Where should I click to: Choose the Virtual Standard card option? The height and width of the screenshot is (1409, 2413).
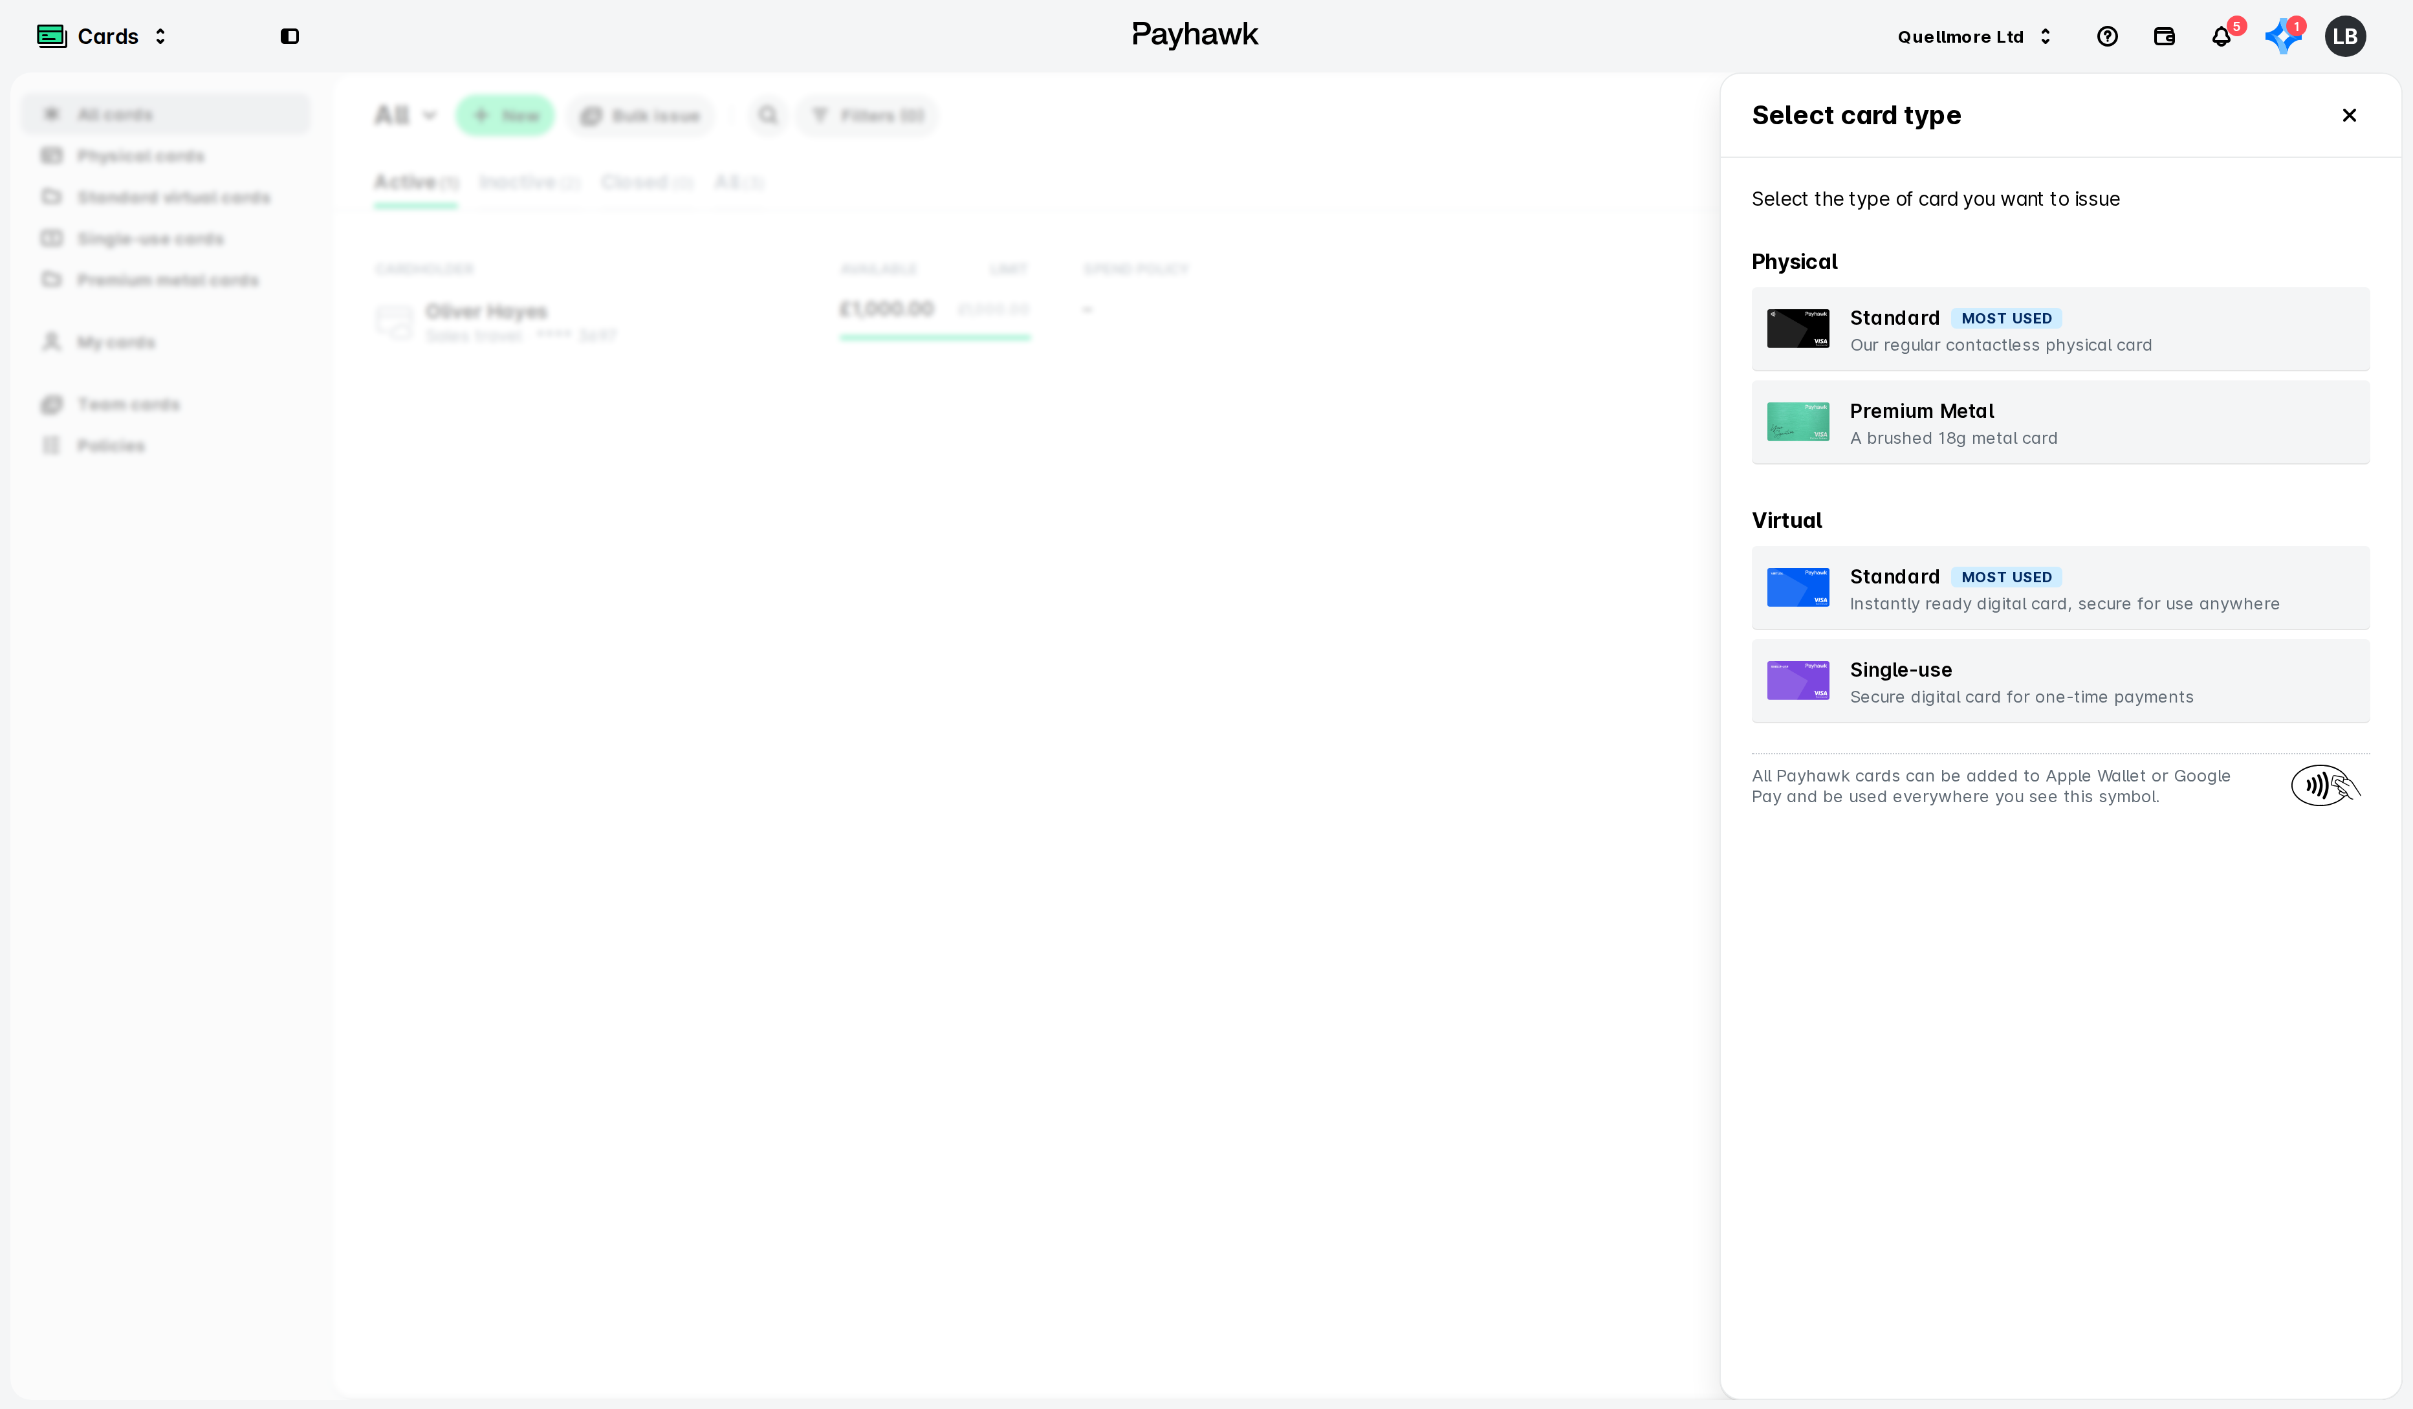click(x=2060, y=588)
